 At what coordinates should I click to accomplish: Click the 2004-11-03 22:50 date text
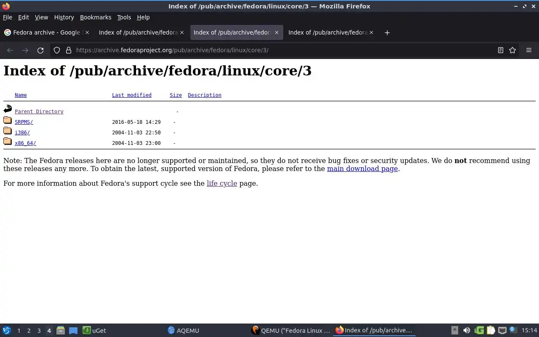coord(136,133)
